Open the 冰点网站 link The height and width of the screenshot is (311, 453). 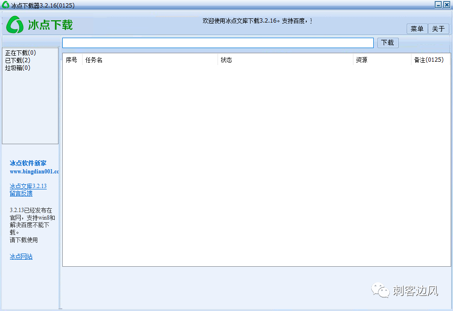[21, 256]
